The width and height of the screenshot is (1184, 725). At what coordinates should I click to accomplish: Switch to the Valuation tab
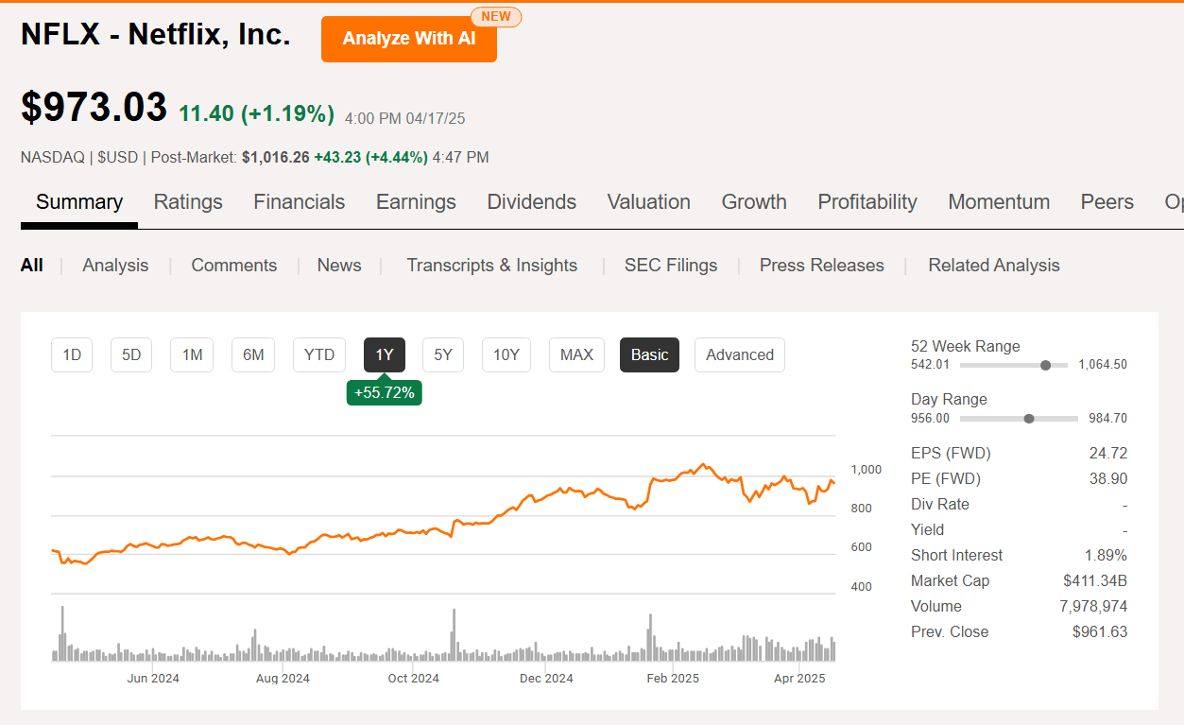pyautogui.click(x=648, y=201)
